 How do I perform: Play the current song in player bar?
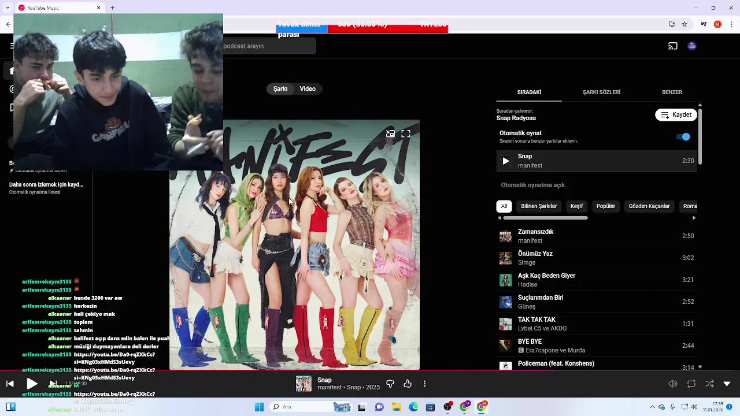[32, 384]
